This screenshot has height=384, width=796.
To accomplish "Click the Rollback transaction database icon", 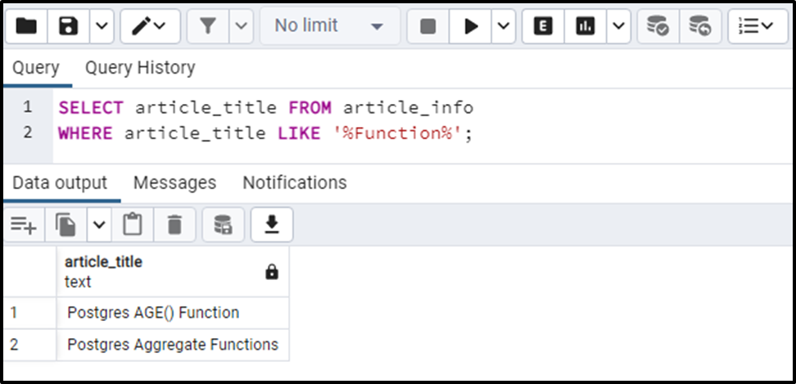I will (699, 26).
